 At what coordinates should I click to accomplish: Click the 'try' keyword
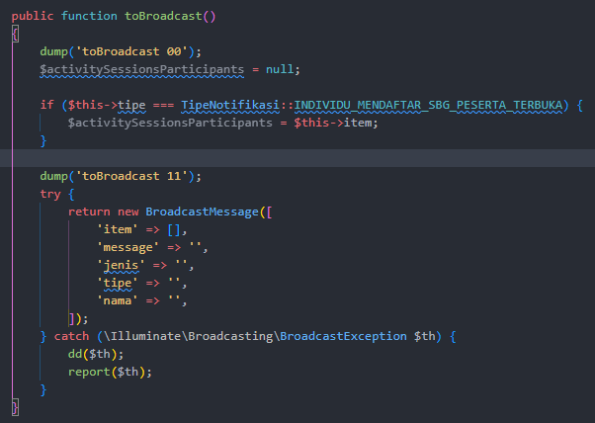[50, 194]
